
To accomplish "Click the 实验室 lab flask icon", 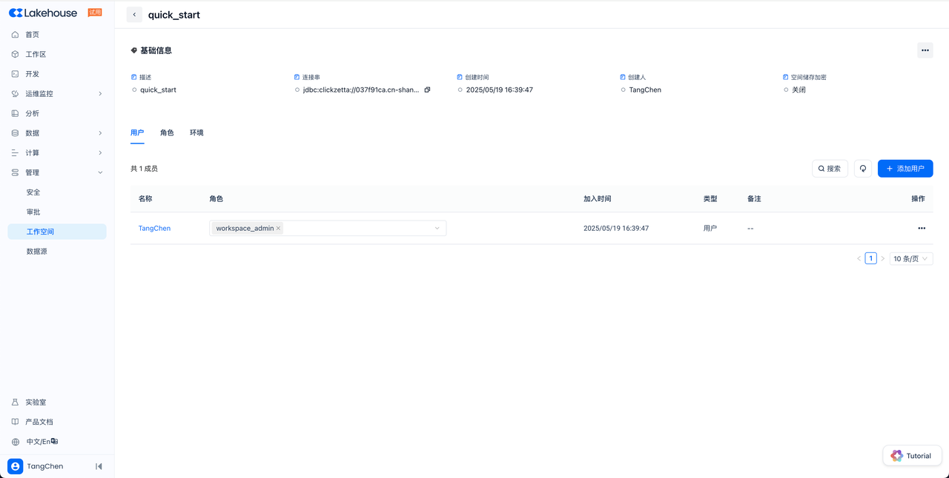I will click(15, 403).
